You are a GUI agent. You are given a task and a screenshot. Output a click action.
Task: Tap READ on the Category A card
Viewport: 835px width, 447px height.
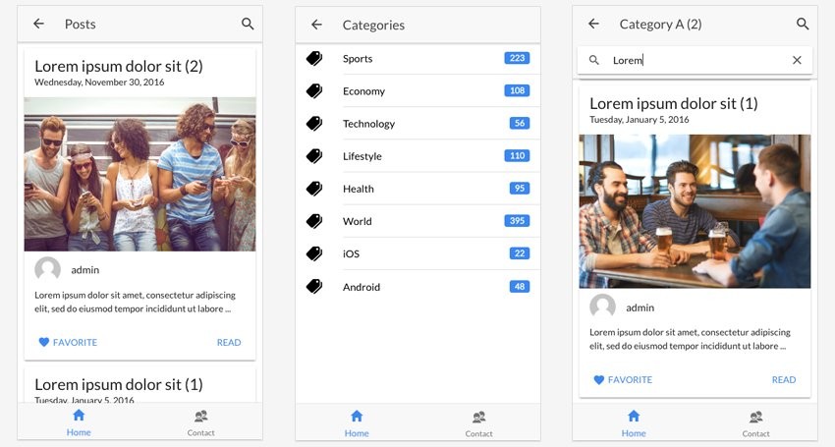coord(784,379)
